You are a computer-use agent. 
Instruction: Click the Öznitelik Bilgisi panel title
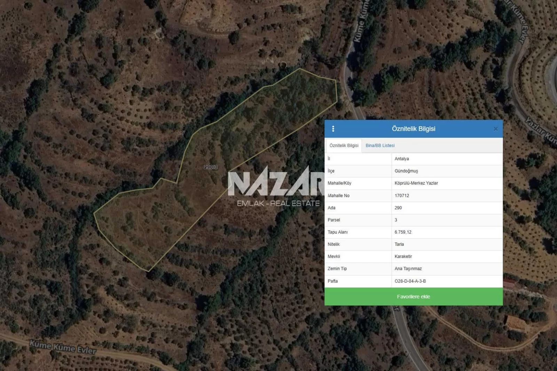click(413, 129)
